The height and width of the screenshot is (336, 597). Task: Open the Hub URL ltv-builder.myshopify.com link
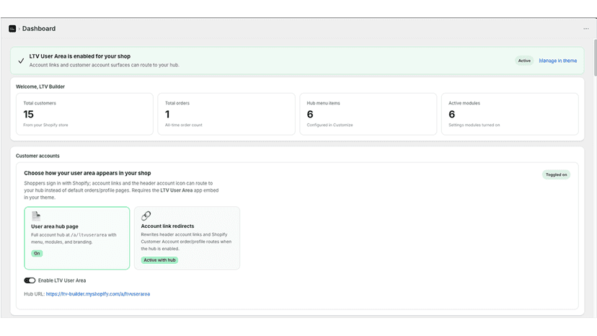98,294
